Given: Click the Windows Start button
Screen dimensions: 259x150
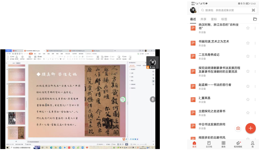Looking at the screenshot, I should [7, 147].
